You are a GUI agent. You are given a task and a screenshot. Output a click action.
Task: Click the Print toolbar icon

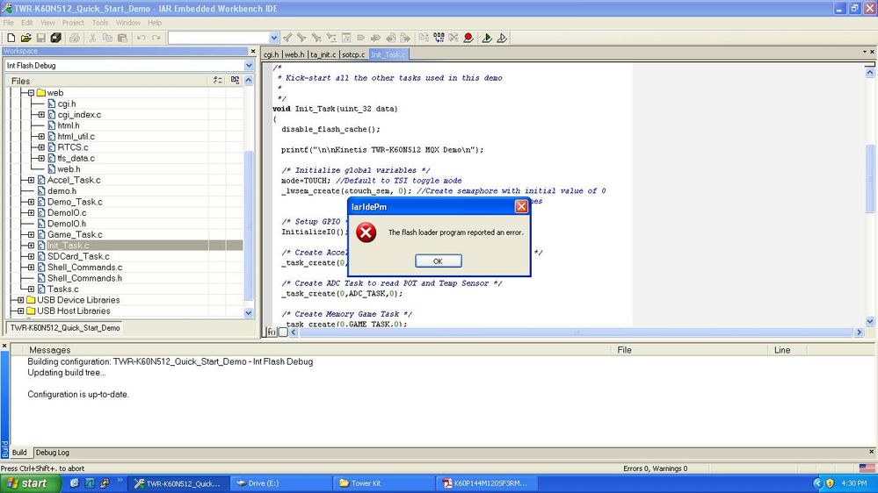point(75,38)
